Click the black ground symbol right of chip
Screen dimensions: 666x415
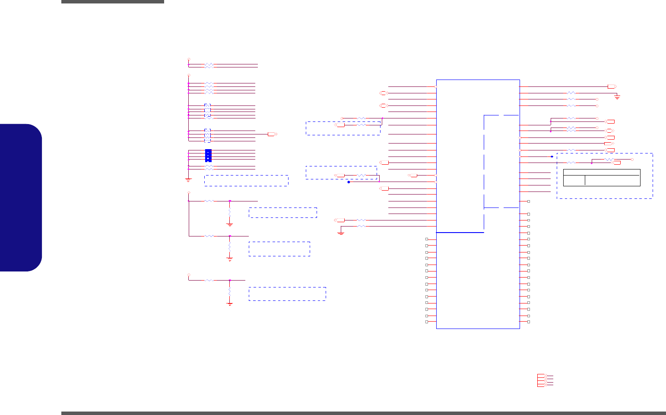tap(617, 97)
